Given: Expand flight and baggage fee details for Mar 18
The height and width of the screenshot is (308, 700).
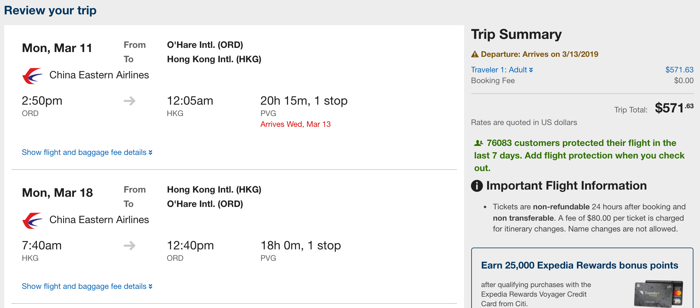Looking at the screenshot, I should pyautogui.click(x=87, y=286).
